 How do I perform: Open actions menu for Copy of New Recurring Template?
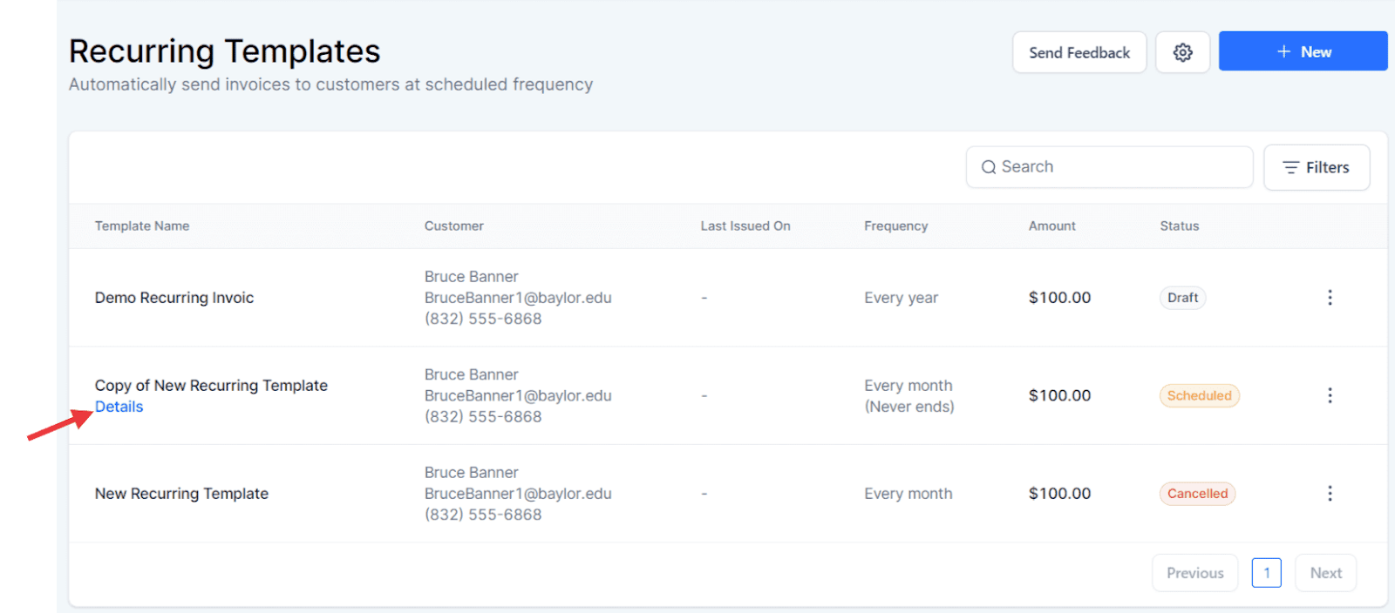click(1330, 395)
